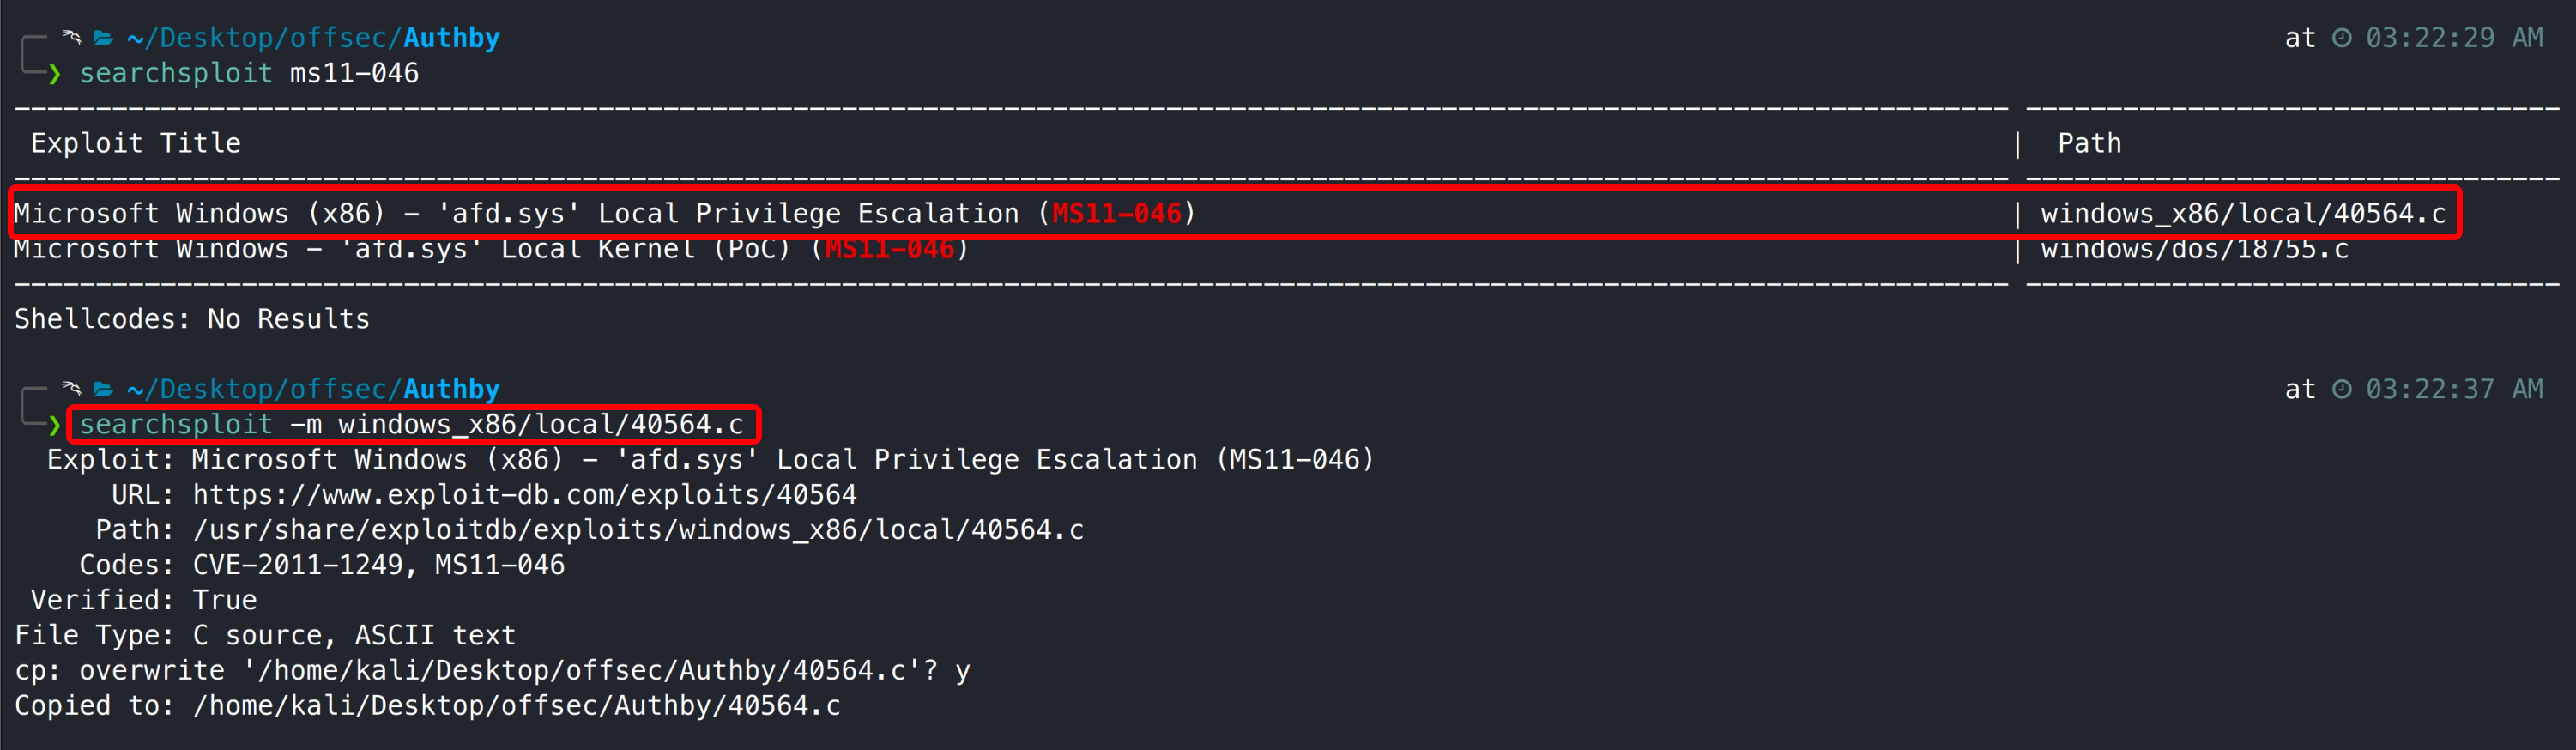Click the clock icon beside 03:22:37 AM
Image resolution: width=2576 pixels, height=750 pixels.
pos(2342,389)
